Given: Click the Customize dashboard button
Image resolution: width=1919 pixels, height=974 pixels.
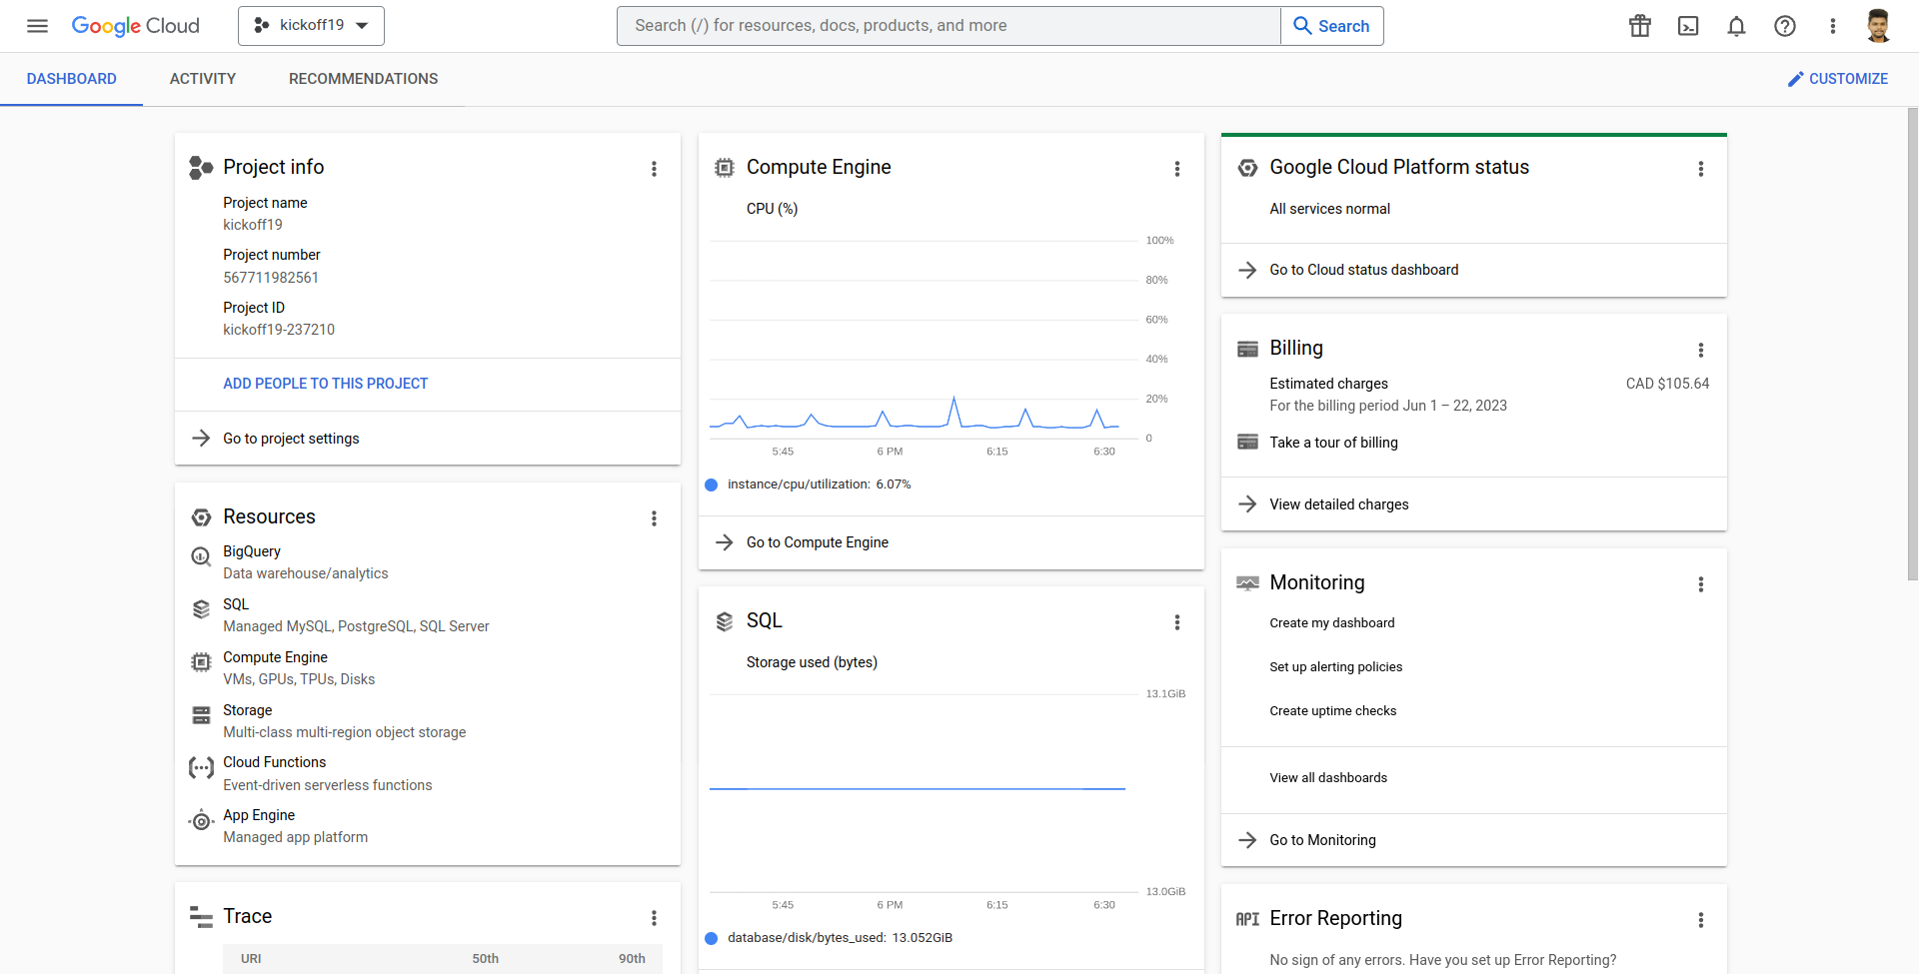Looking at the screenshot, I should (1838, 79).
